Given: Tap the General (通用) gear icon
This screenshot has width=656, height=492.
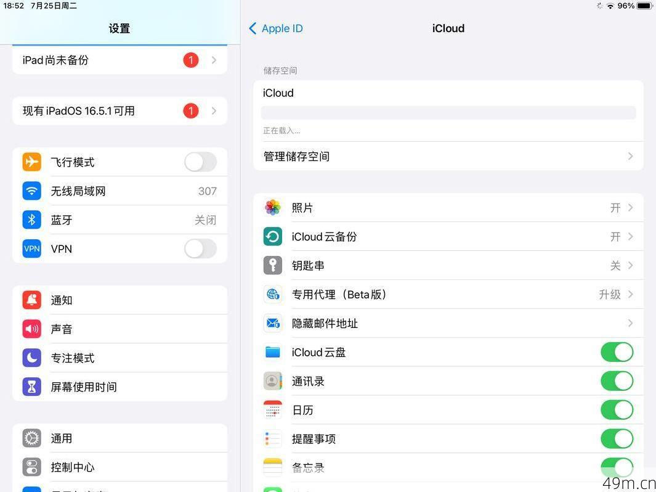Looking at the screenshot, I should (32, 438).
